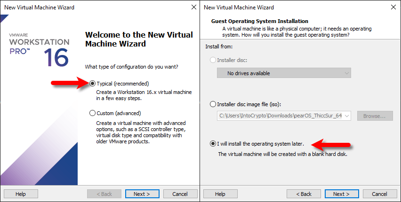Screen dimensions: 401x202
Task: Click the 'Guest Operating System Installation' heading
Action: point(260,21)
